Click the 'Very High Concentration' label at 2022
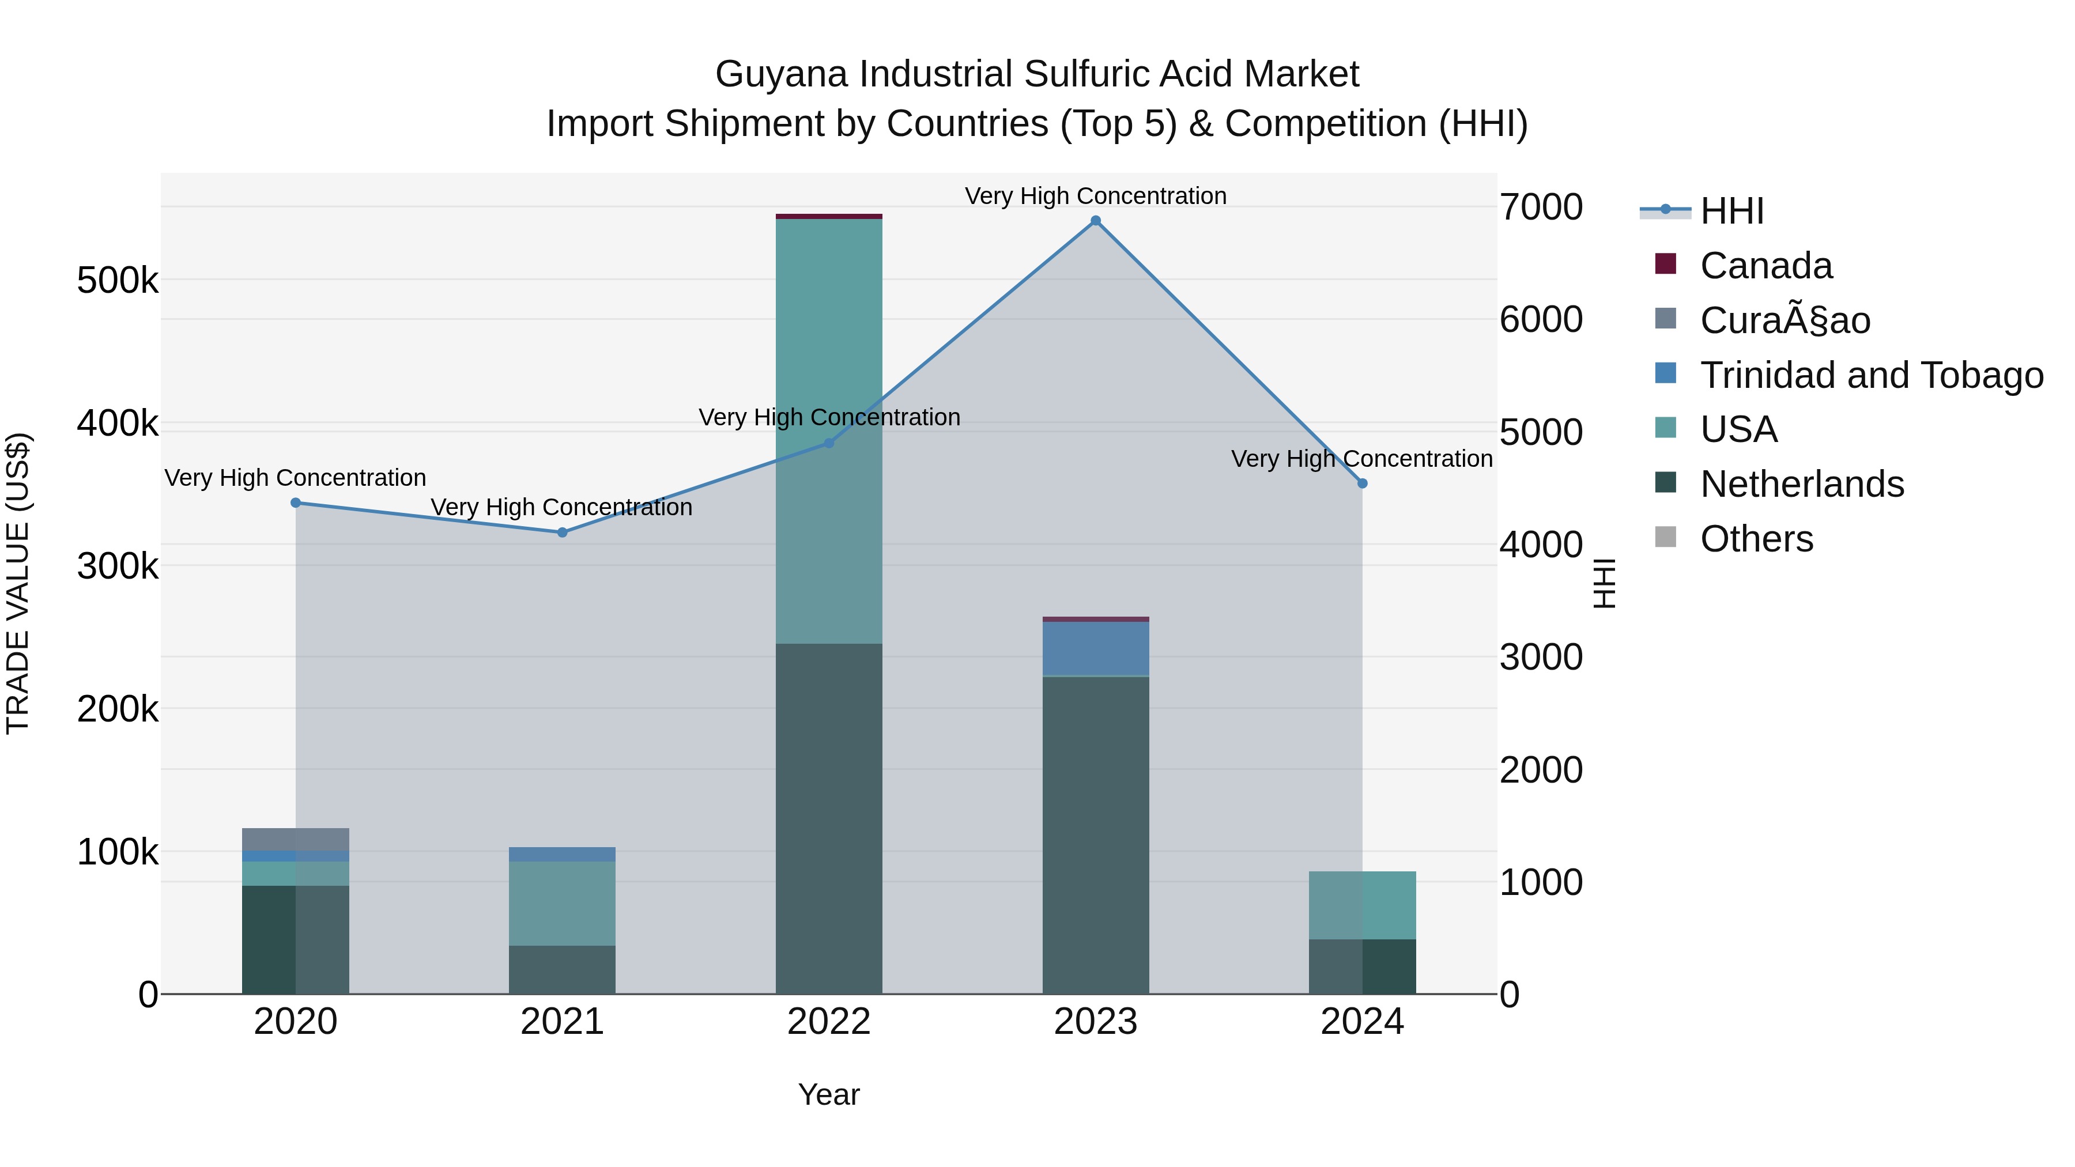 coord(829,417)
